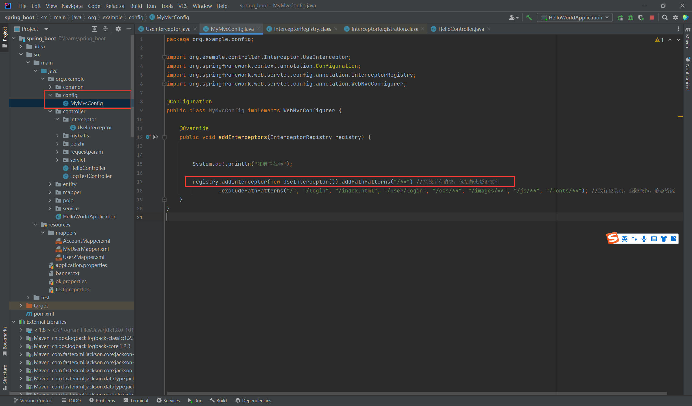Open the Terminal tool window button
Viewport: 692px width, 406px height.
click(x=136, y=401)
